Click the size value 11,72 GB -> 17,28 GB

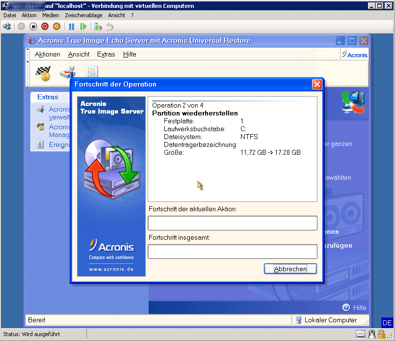pyautogui.click(x=270, y=152)
